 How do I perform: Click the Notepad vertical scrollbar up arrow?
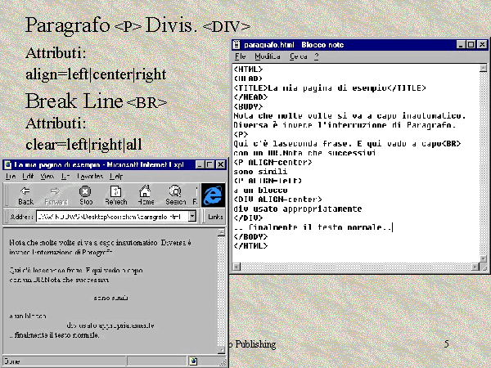point(483,68)
